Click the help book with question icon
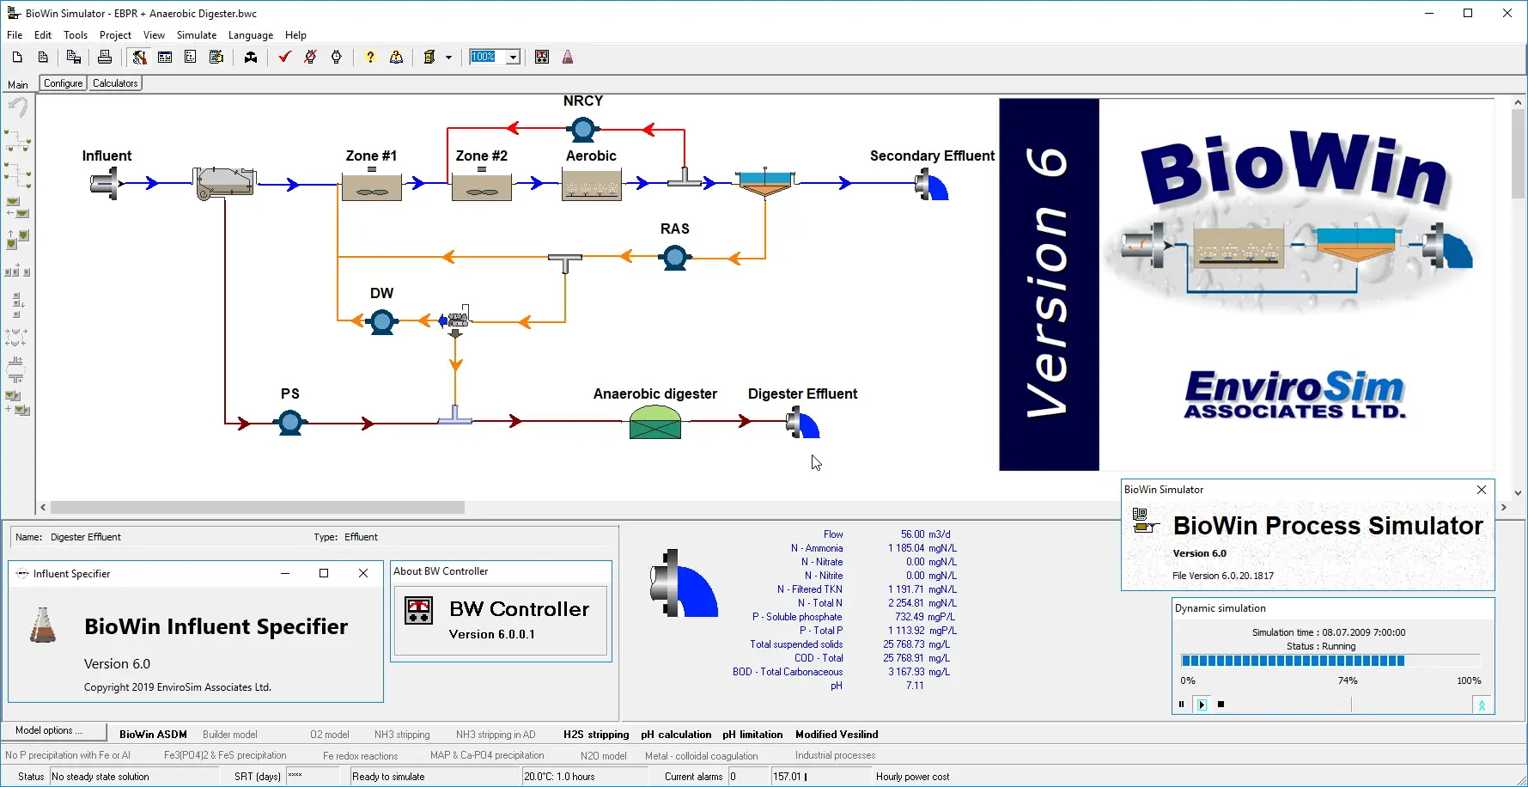Image resolution: width=1528 pixels, height=787 pixels. coord(396,57)
